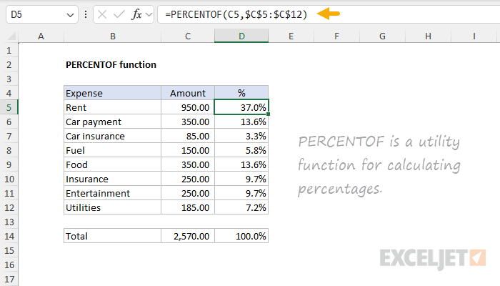Click the '%' header cell
Image resolution: width=500 pixels, height=286 pixels.
pyautogui.click(x=241, y=93)
